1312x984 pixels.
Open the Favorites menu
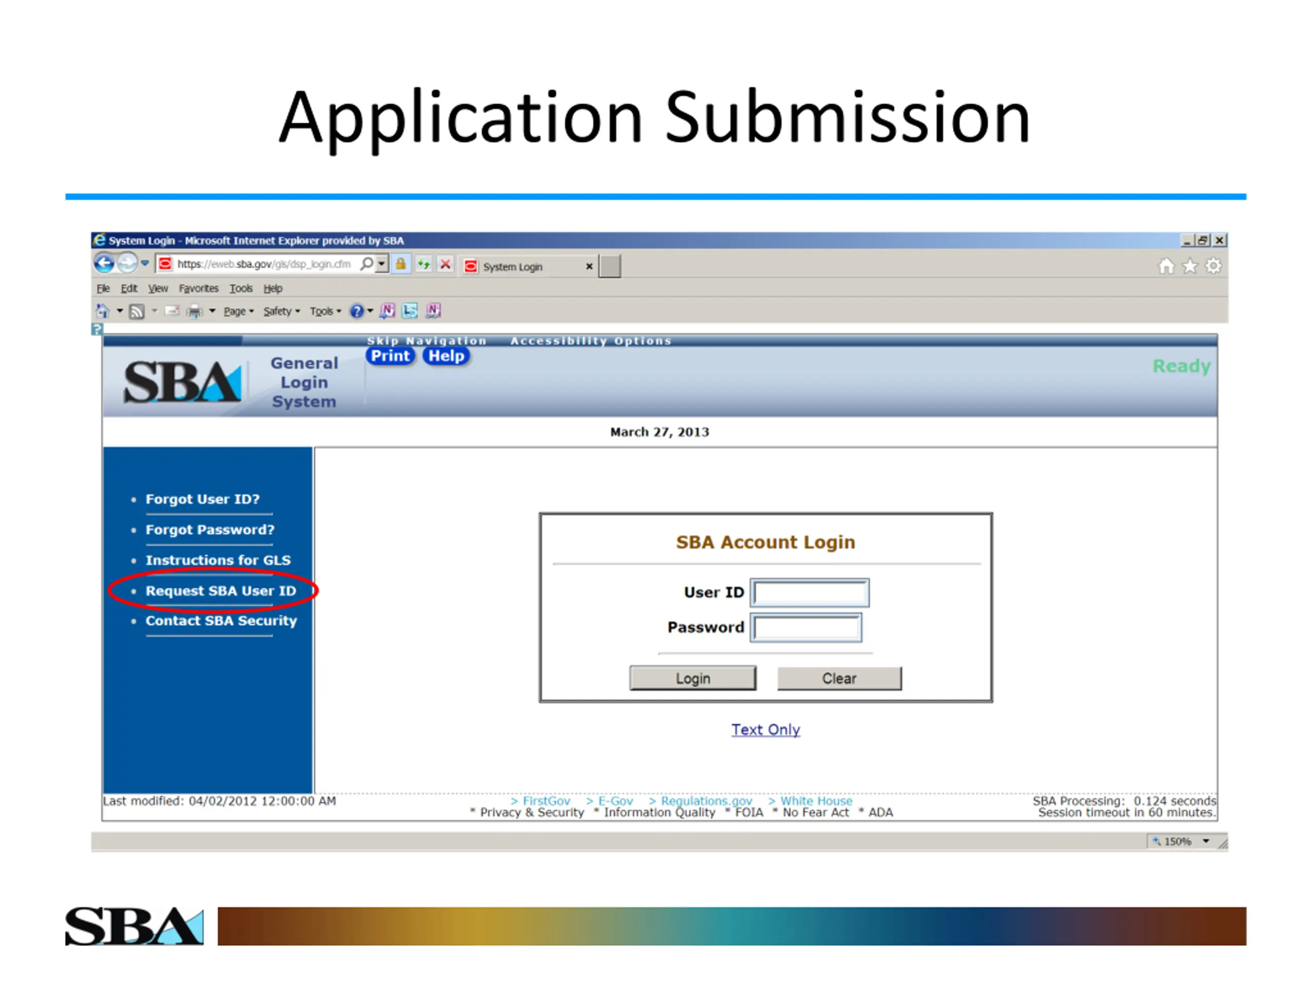tap(199, 289)
